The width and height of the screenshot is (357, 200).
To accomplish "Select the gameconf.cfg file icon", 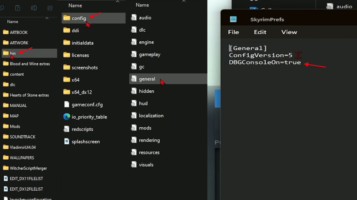I will click(x=67, y=104).
